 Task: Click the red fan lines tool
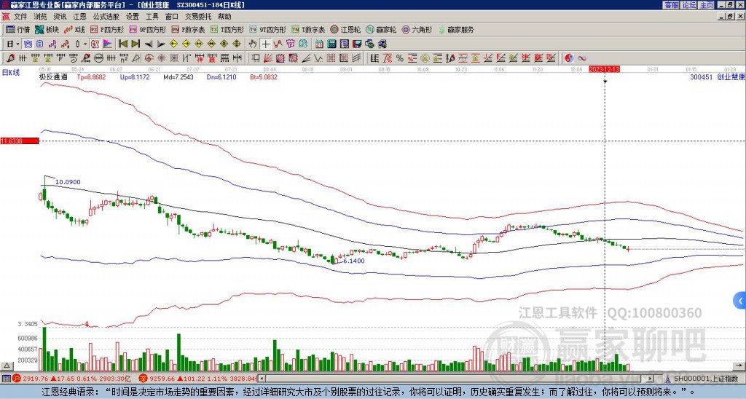268,58
